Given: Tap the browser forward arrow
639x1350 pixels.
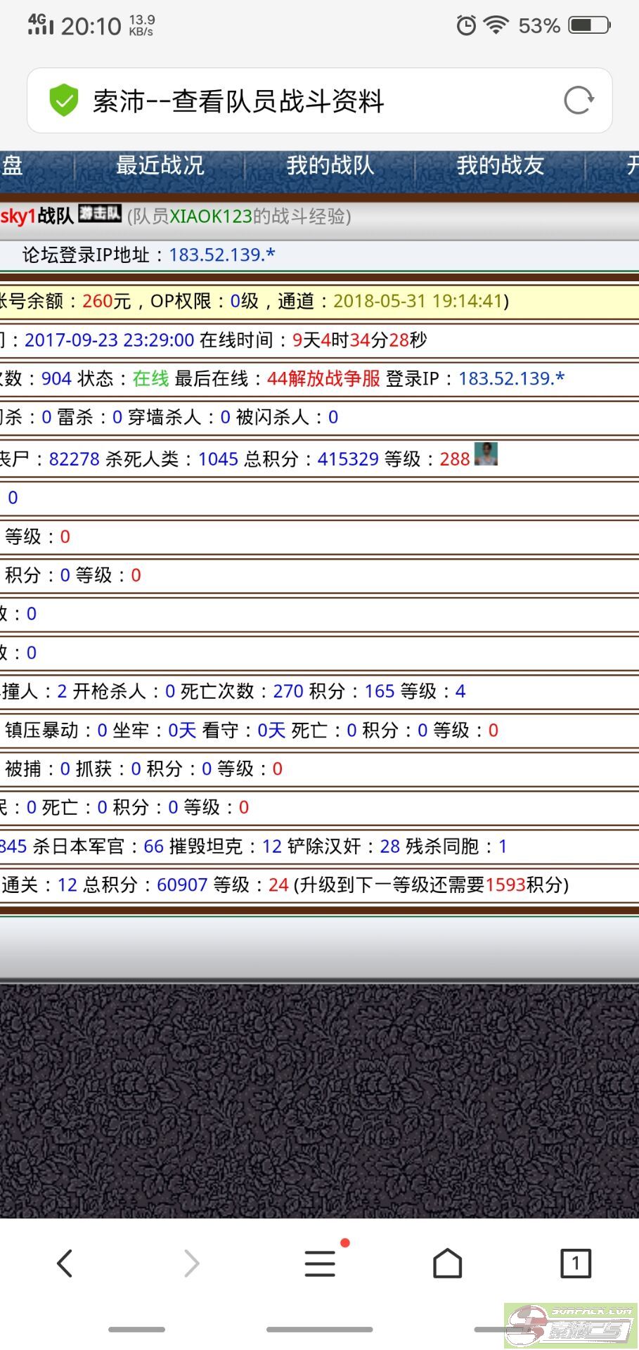Looking at the screenshot, I should [191, 1264].
